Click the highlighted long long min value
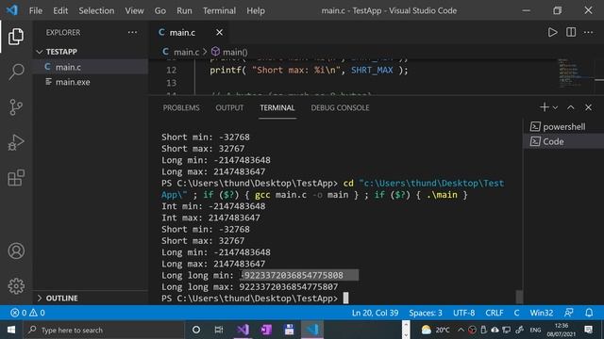The width and height of the screenshot is (604, 339). (x=292, y=275)
